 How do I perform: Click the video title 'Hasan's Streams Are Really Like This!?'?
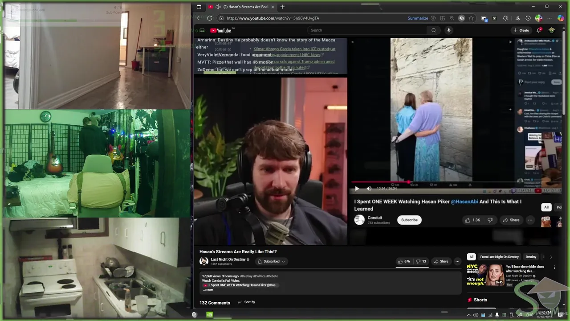238,252
